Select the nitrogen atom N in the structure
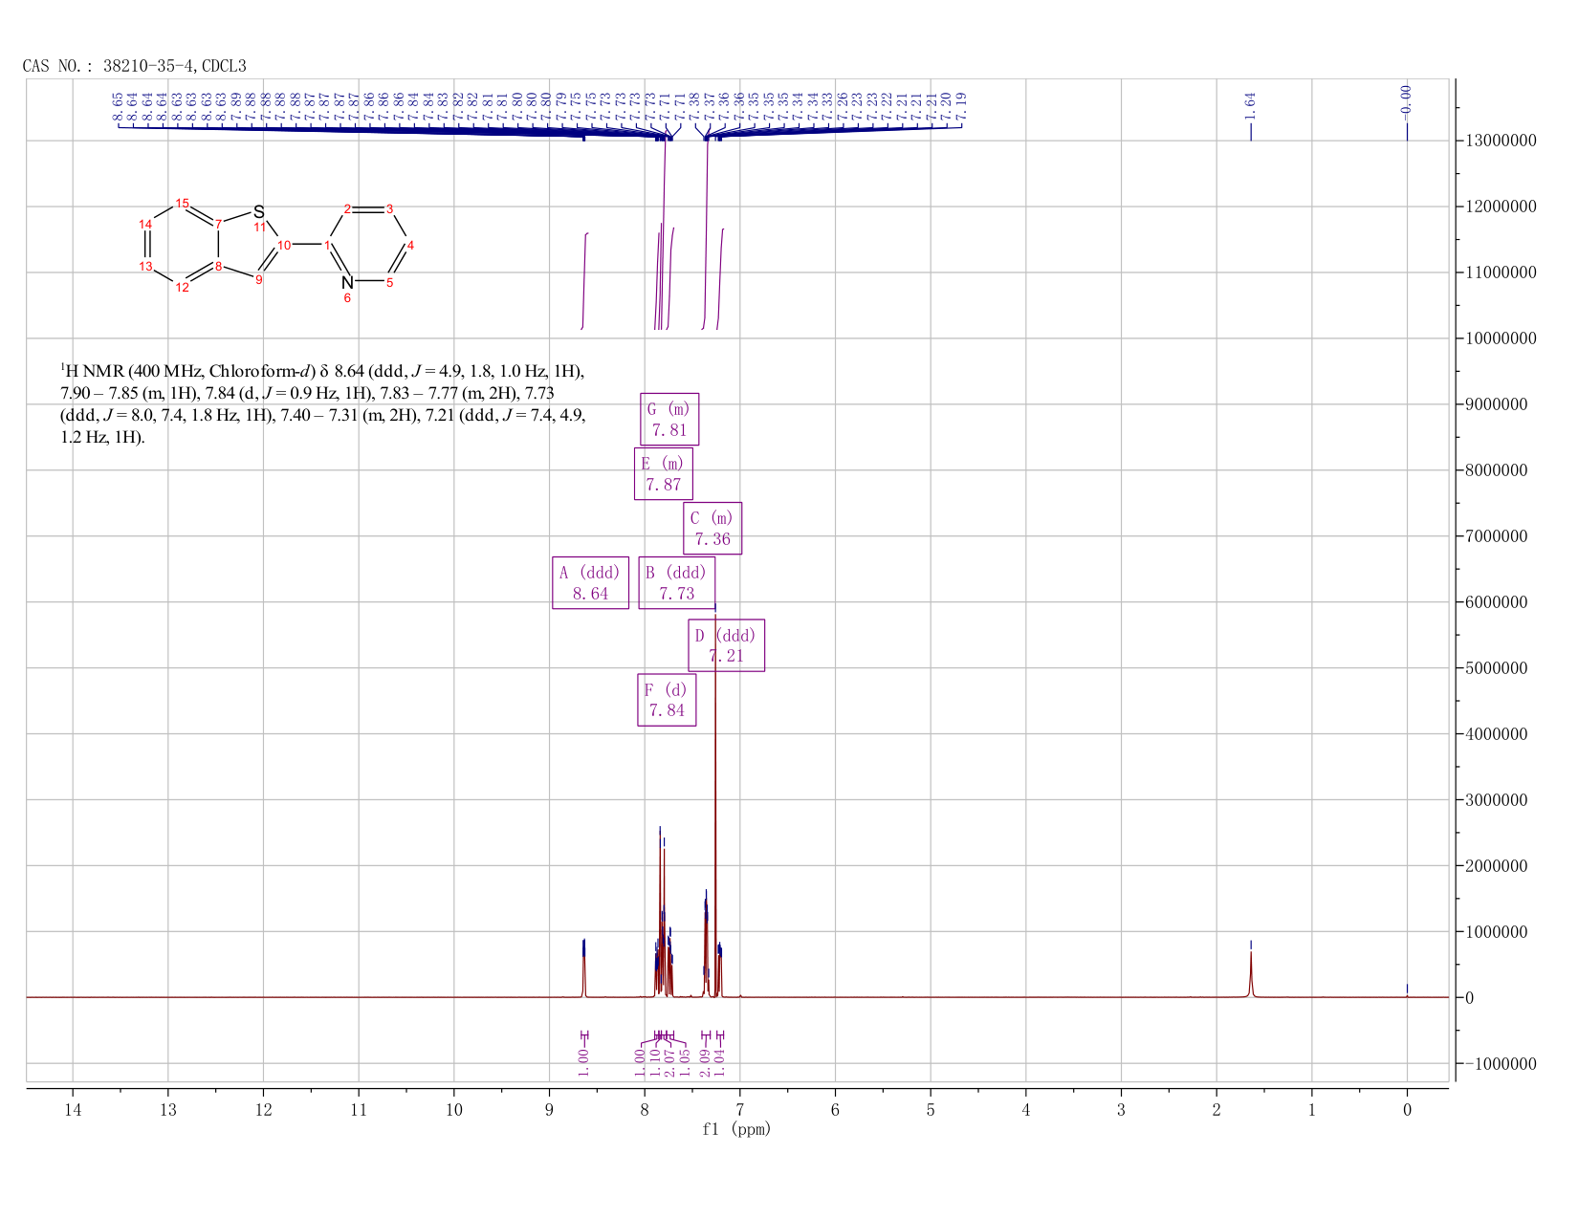This screenshot has height=1219, width=1578. [347, 282]
